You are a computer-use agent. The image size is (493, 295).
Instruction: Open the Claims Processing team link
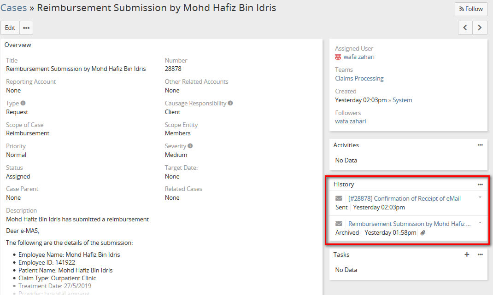click(359, 79)
